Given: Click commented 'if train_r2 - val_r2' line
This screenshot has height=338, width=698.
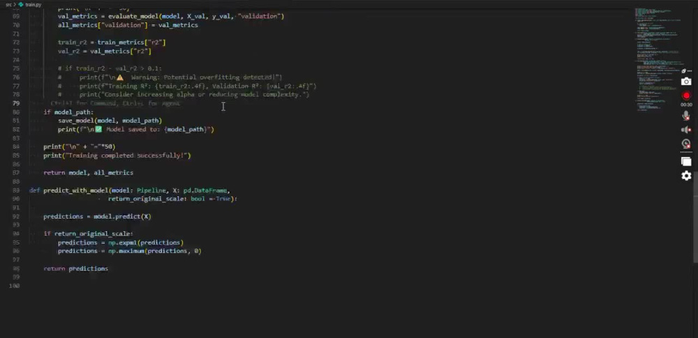Looking at the screenshot, I should pyautogui.click(x=110, y=68).
